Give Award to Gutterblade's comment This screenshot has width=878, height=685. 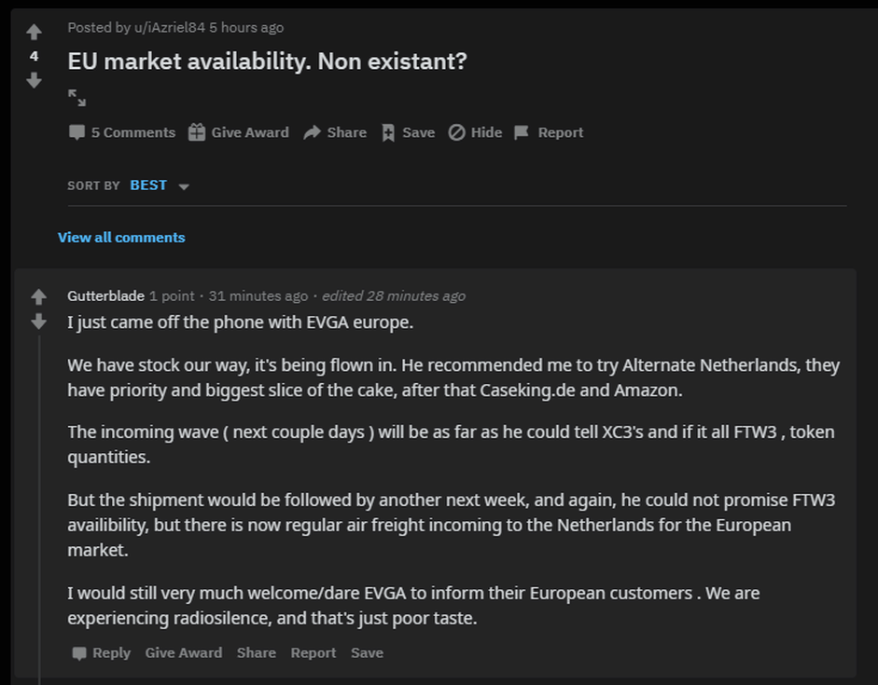coord(184,653)
